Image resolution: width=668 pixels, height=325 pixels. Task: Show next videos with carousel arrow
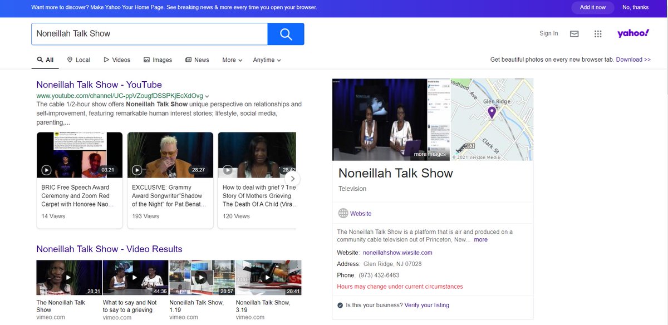[x=293, y=179]
